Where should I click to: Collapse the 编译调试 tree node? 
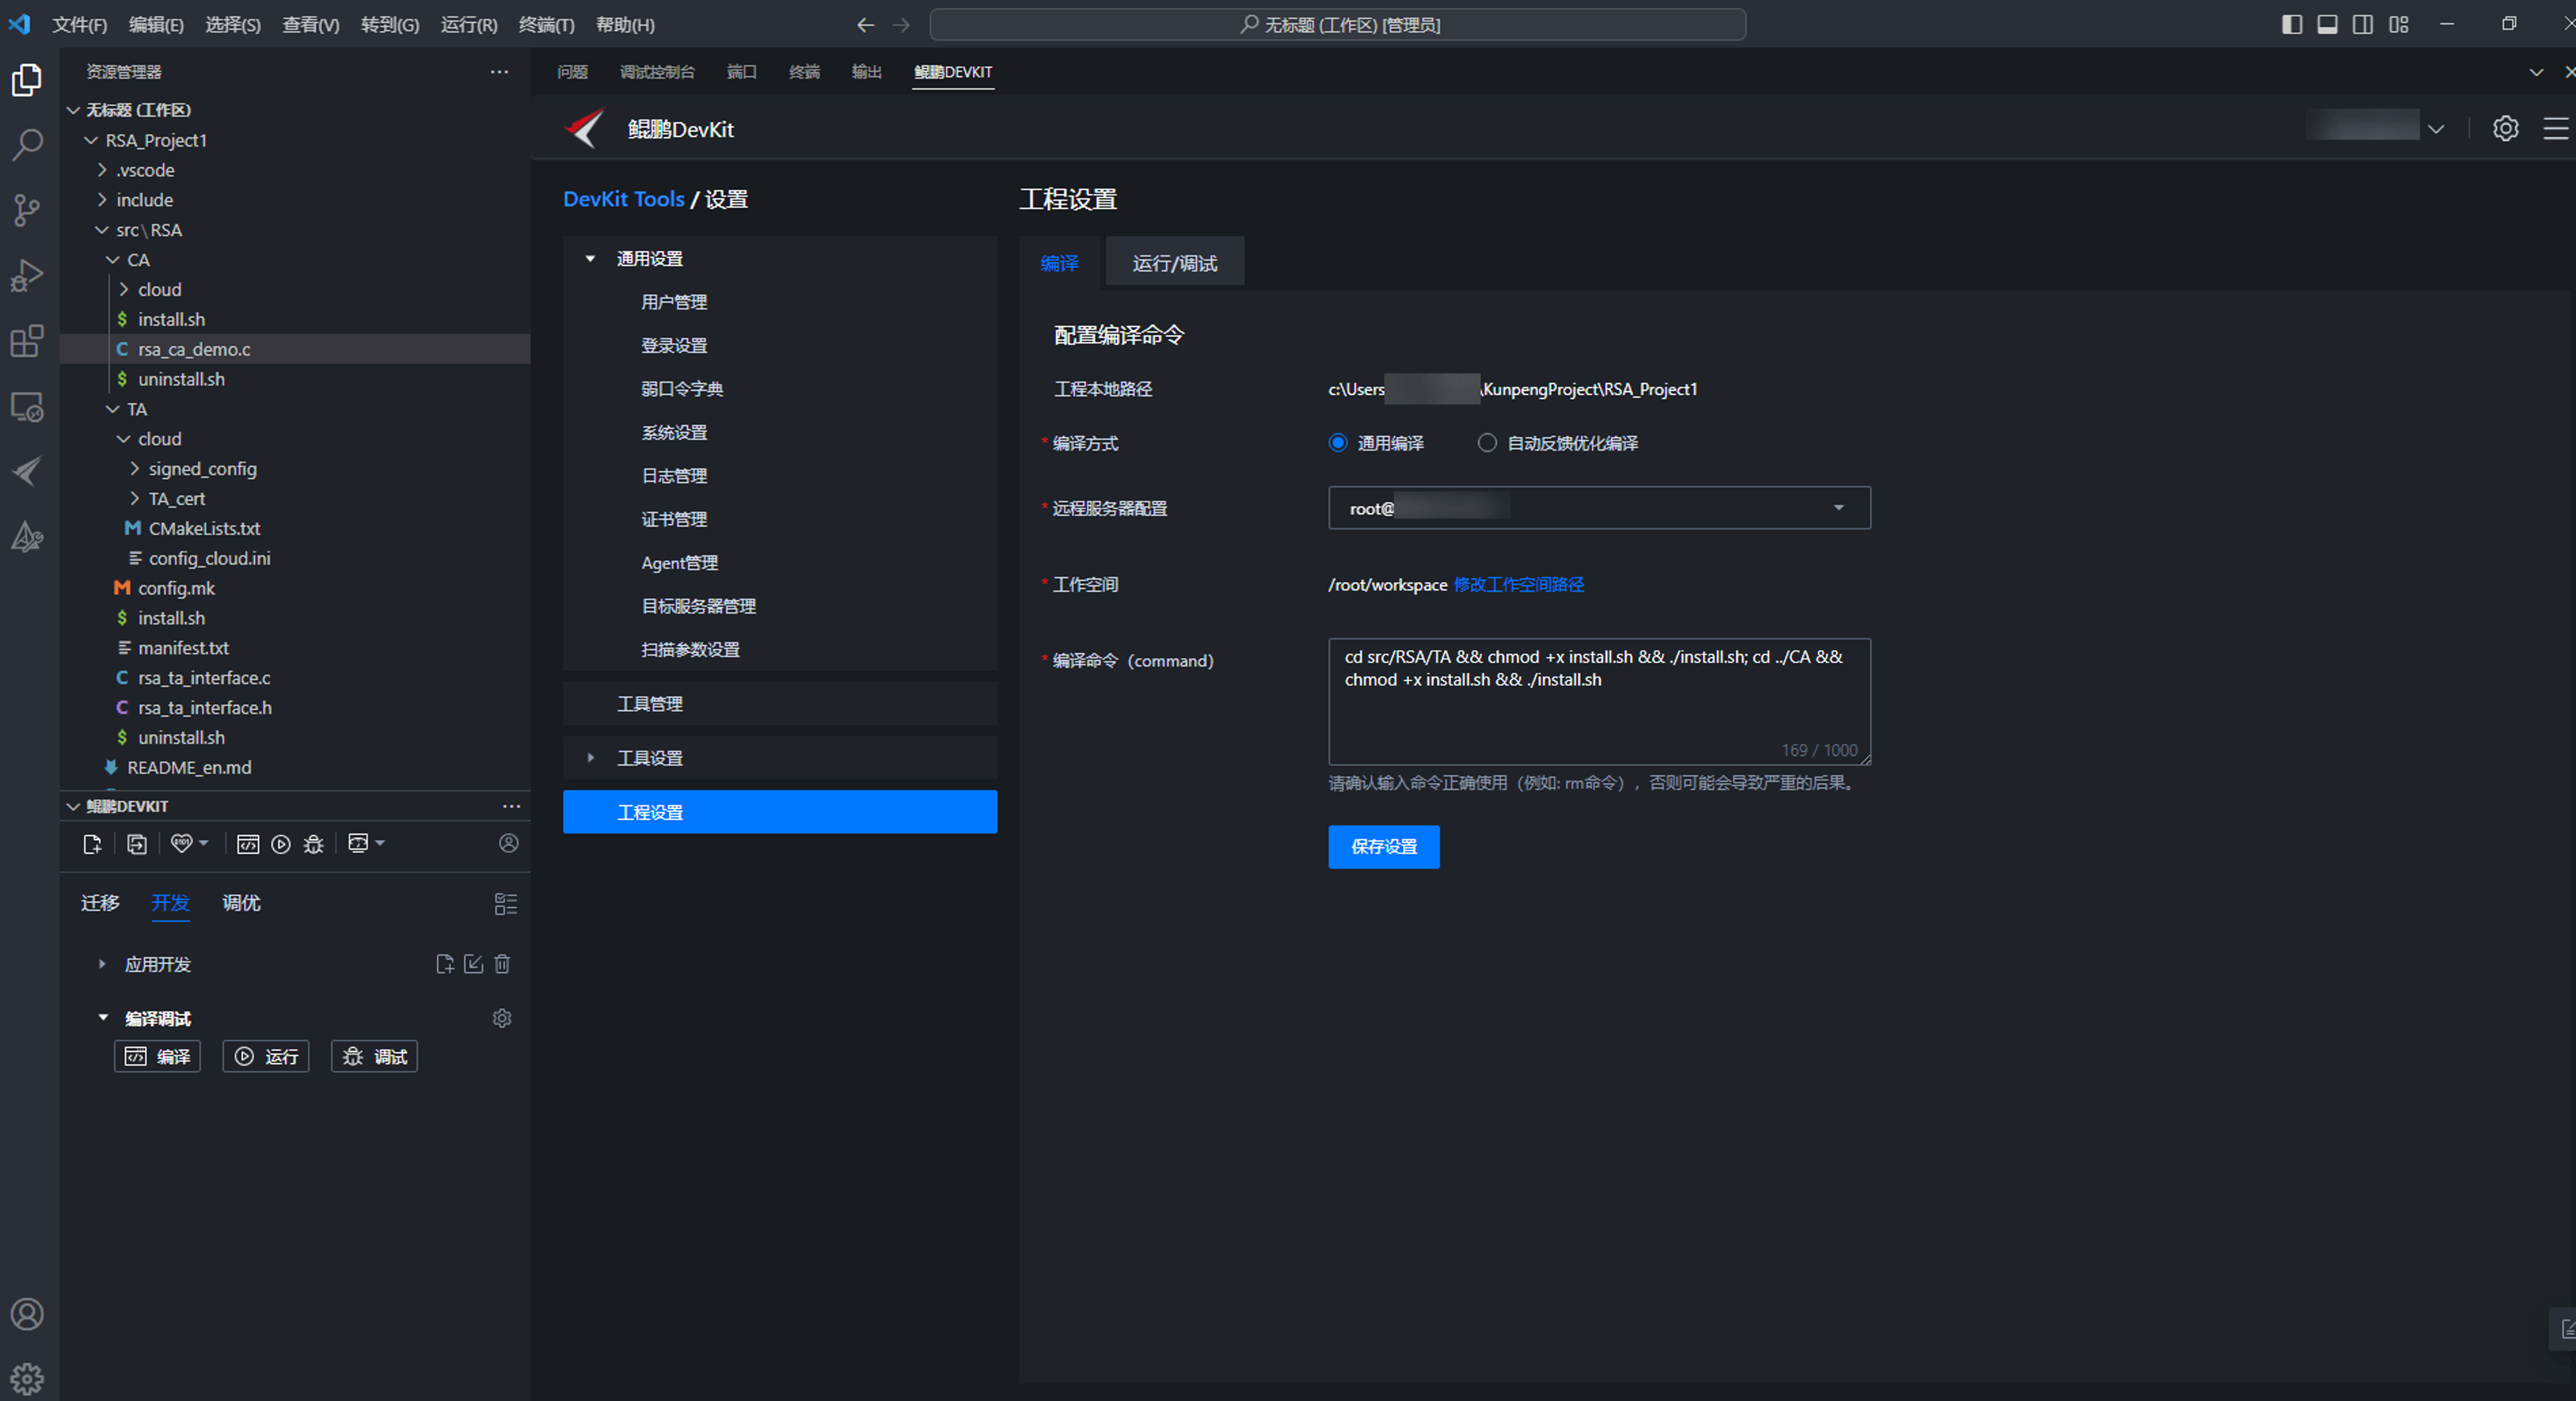point(102,1018)
